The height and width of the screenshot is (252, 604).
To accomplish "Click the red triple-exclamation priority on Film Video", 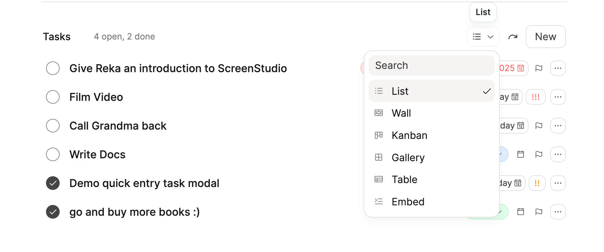I will pyautogui.click(x=535, y=97).
